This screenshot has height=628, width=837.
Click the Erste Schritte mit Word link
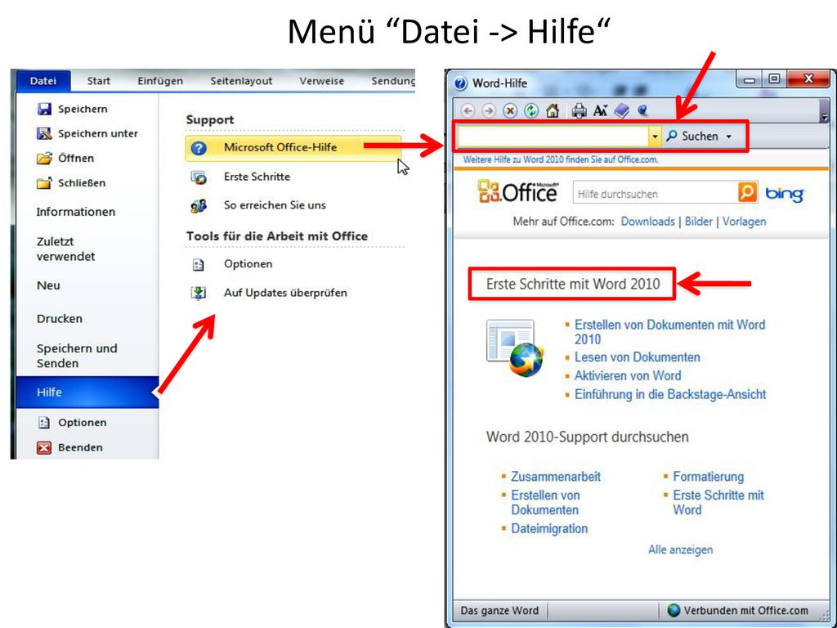point(718,503)
